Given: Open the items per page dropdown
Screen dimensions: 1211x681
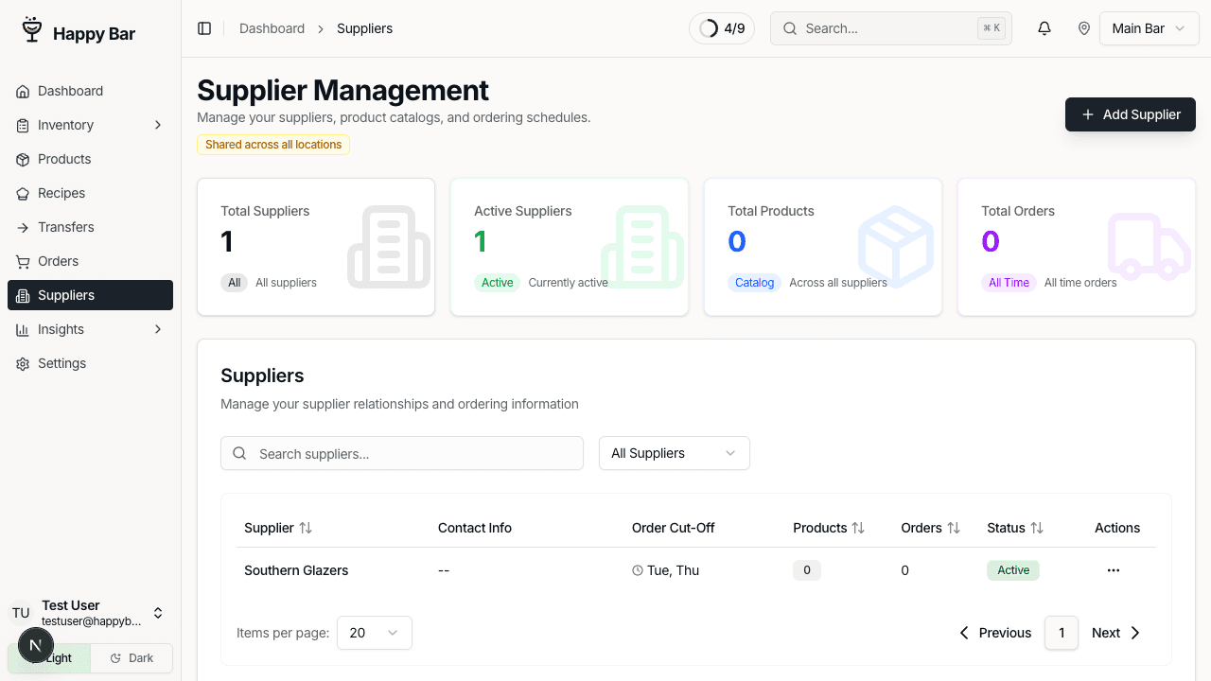Looking at the screenshot, I should [374, 633].
